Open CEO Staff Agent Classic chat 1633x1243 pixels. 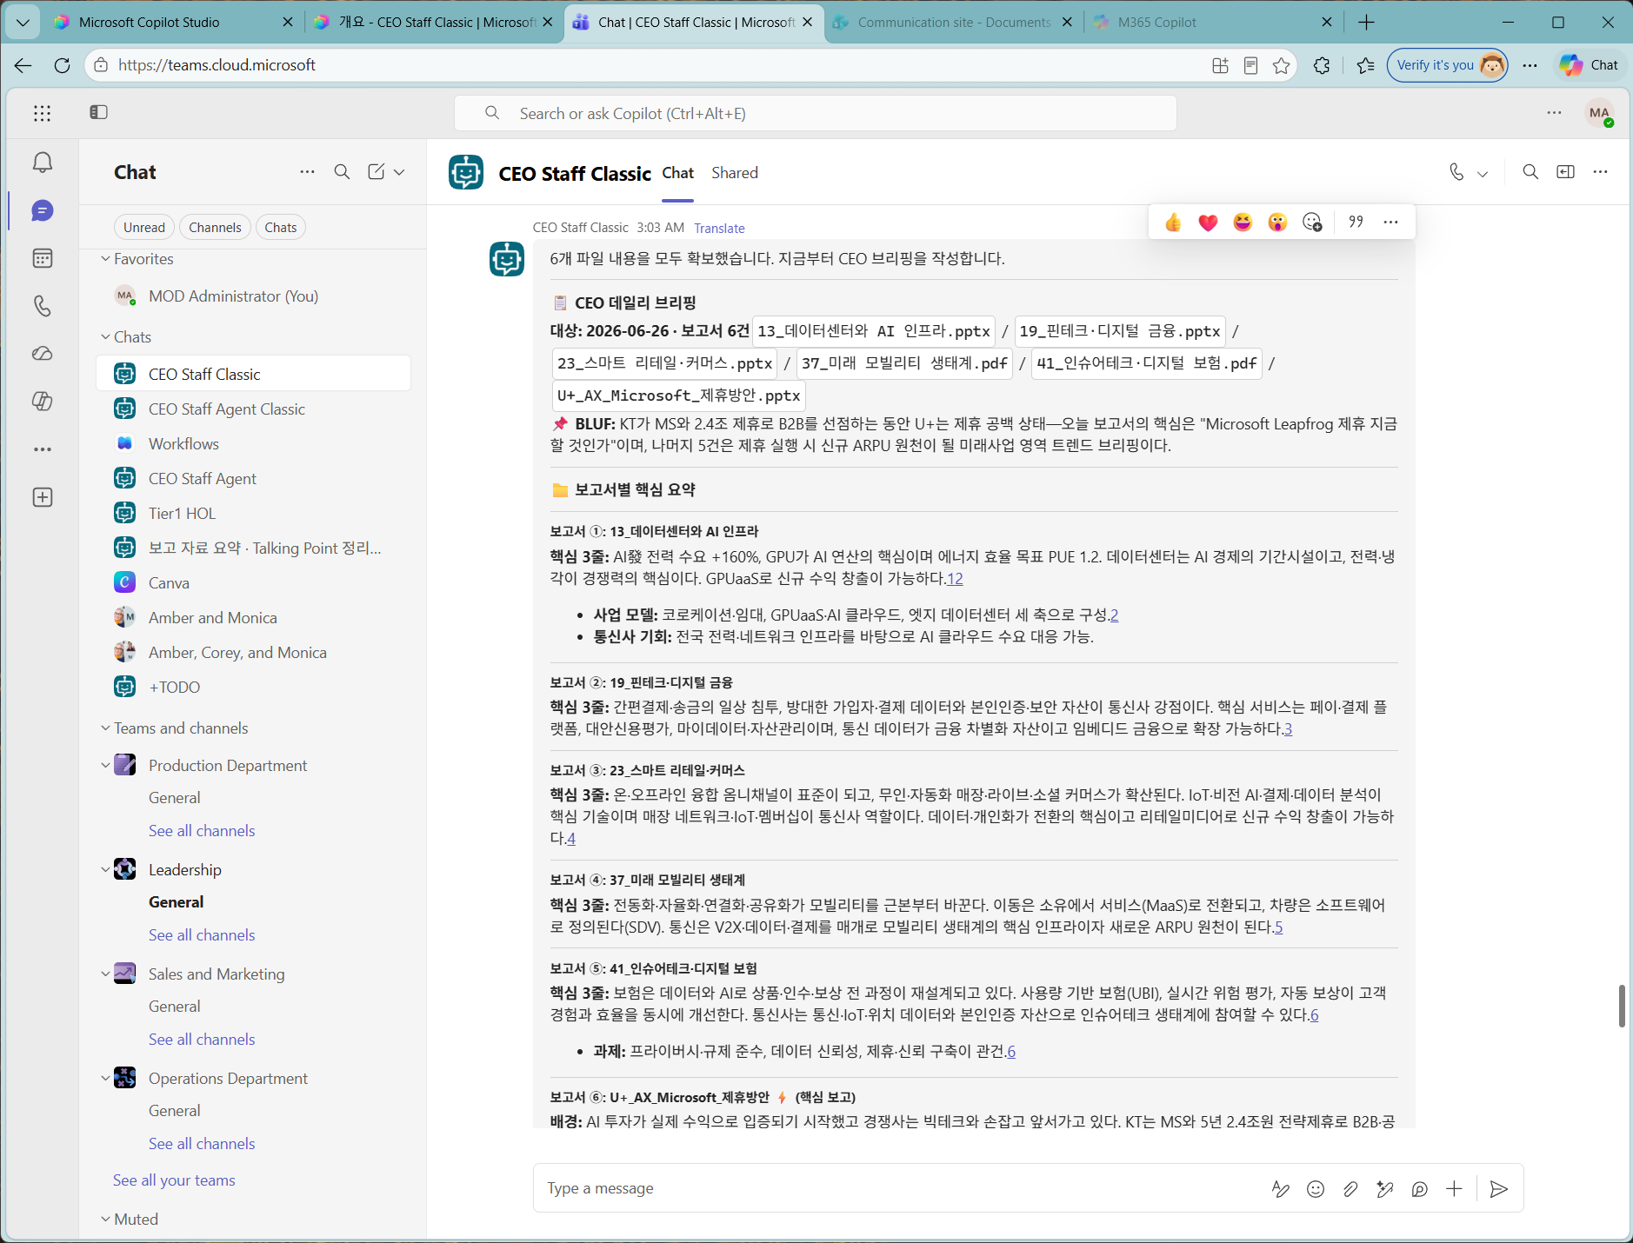[x=253, y=409]
